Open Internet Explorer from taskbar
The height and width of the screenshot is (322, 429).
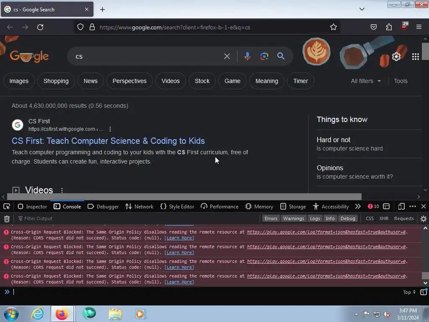pos(37,314)
